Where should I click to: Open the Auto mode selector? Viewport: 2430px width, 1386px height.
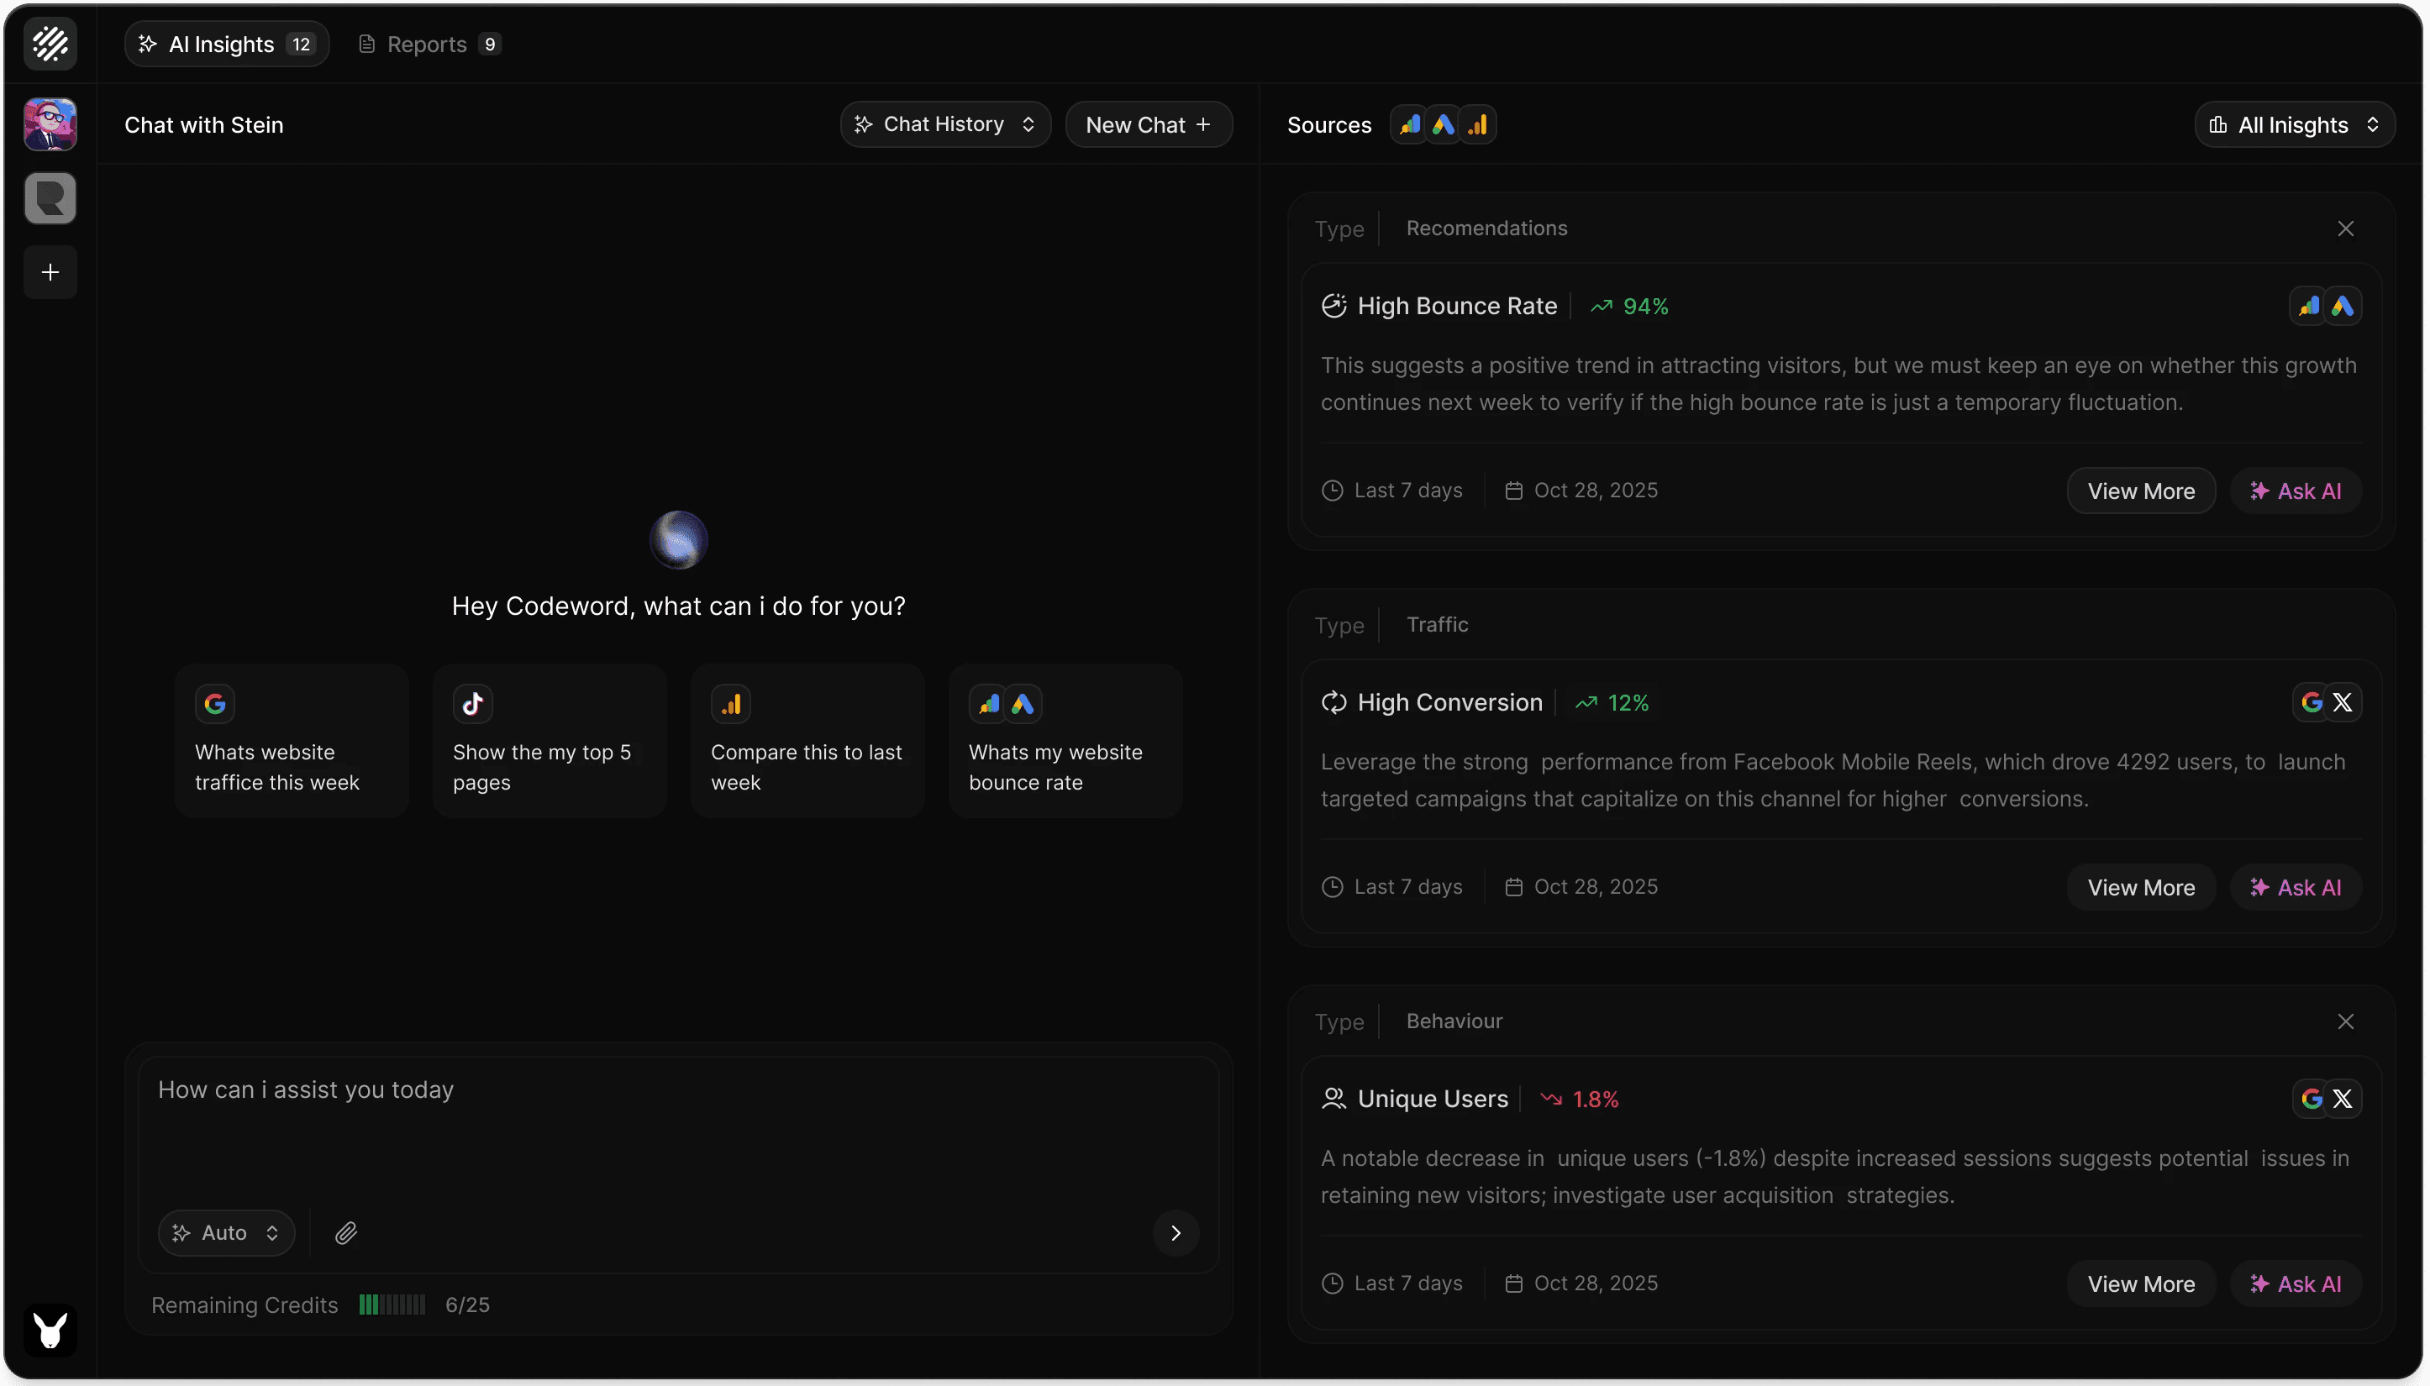tap(226, 1233)
